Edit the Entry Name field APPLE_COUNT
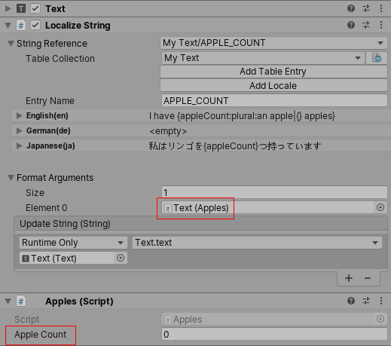The image size is (391, 346). pyautogui.click(x=274, y=101)
